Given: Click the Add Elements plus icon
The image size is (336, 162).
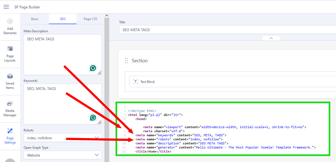Looking at the screenshot, I should tap(10, 21).
